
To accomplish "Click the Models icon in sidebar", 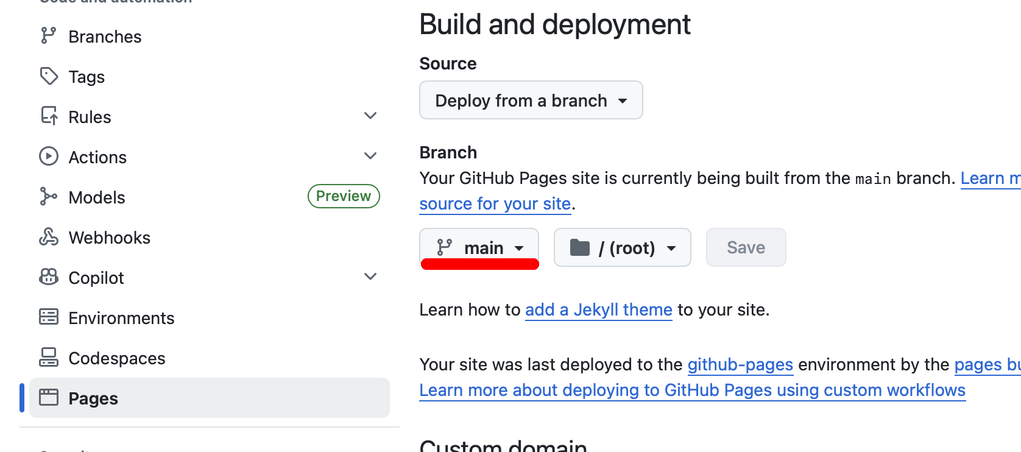I will (48, 197).
